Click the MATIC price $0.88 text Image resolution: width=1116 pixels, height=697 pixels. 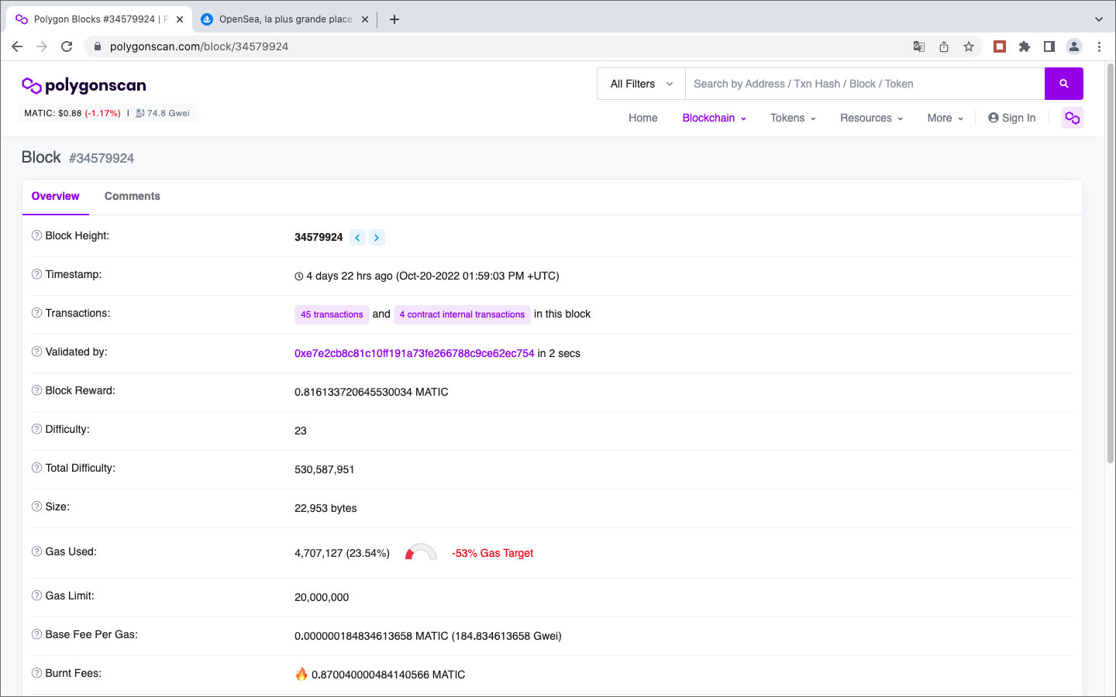pos(53,113)
